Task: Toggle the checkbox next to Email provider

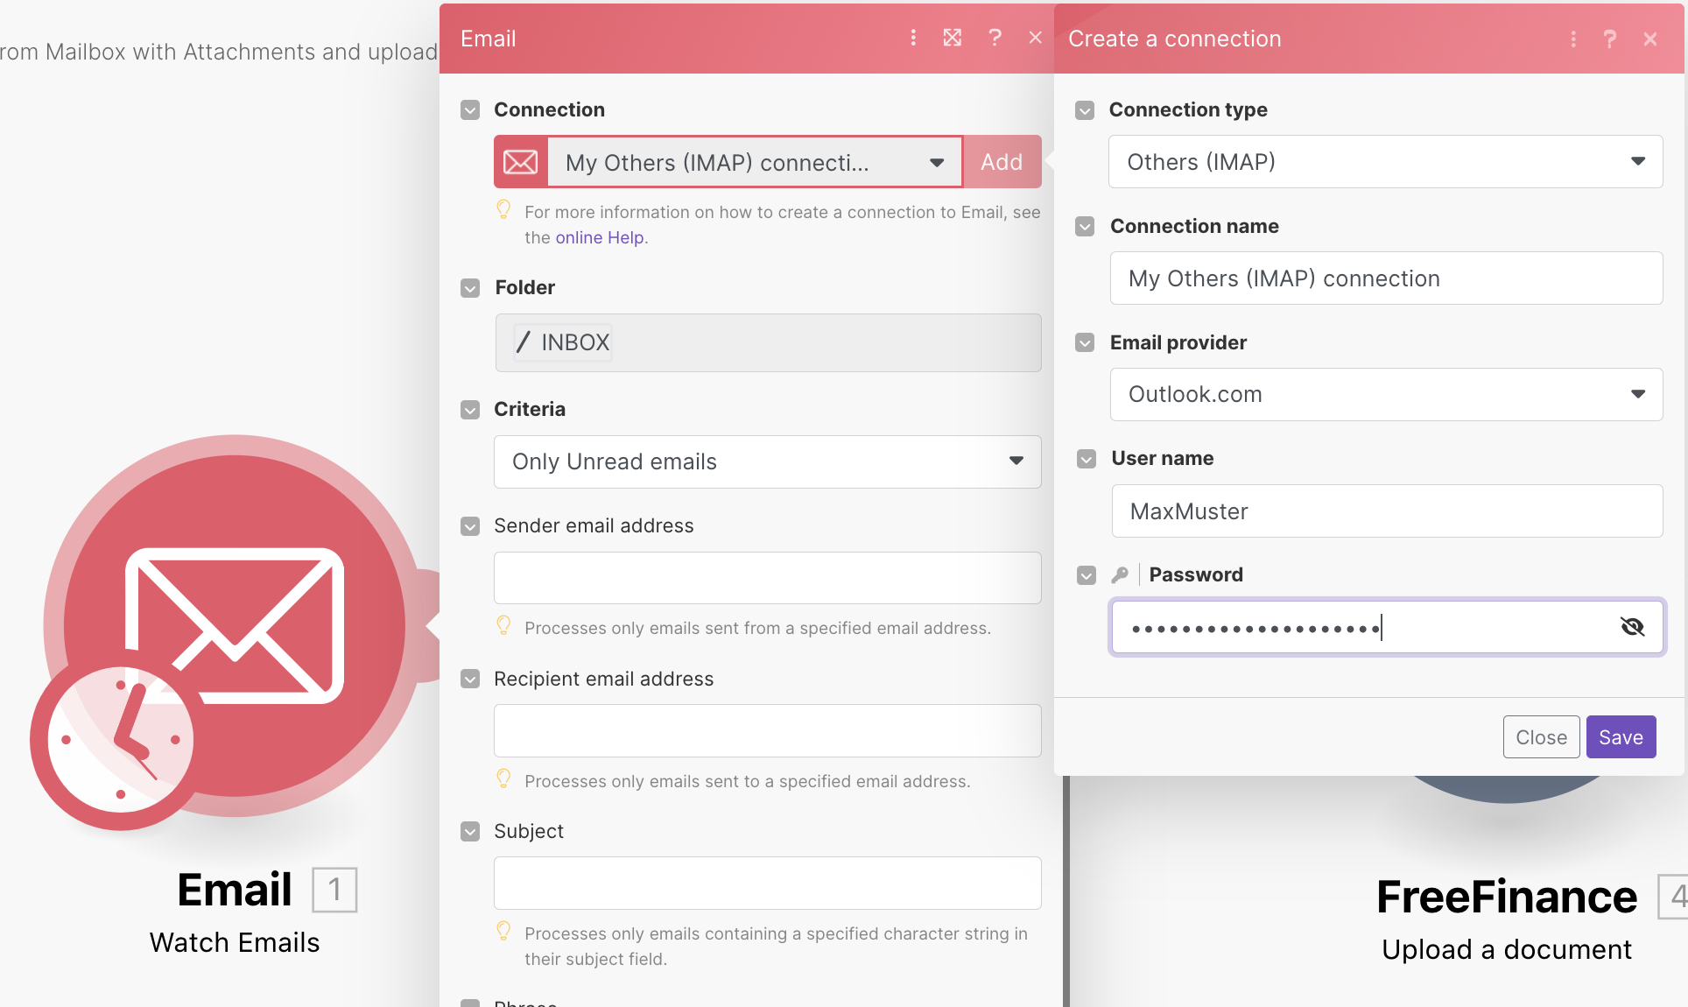Action: coord(1086,343)
